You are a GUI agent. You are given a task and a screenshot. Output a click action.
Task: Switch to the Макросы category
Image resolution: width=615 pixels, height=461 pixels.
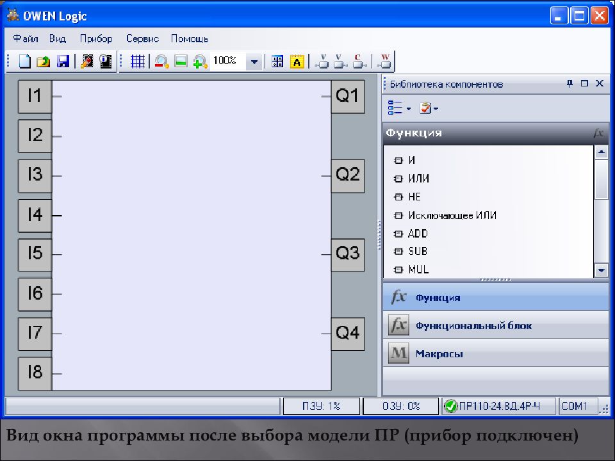(x=495, y=353)
